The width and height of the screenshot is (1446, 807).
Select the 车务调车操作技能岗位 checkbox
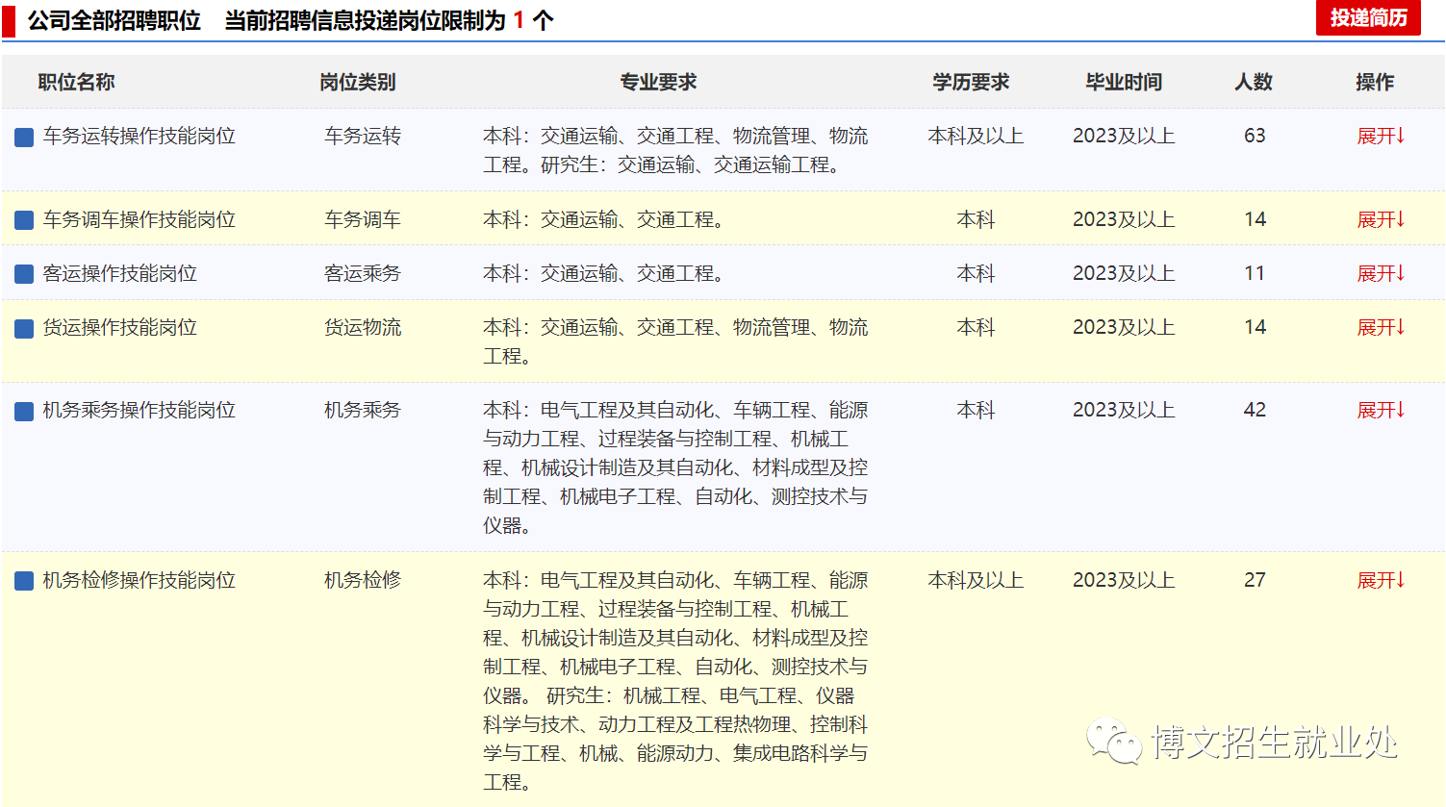click(x=24, y=221)
